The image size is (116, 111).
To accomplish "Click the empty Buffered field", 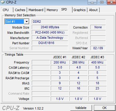I will click(x=98, y=38).
